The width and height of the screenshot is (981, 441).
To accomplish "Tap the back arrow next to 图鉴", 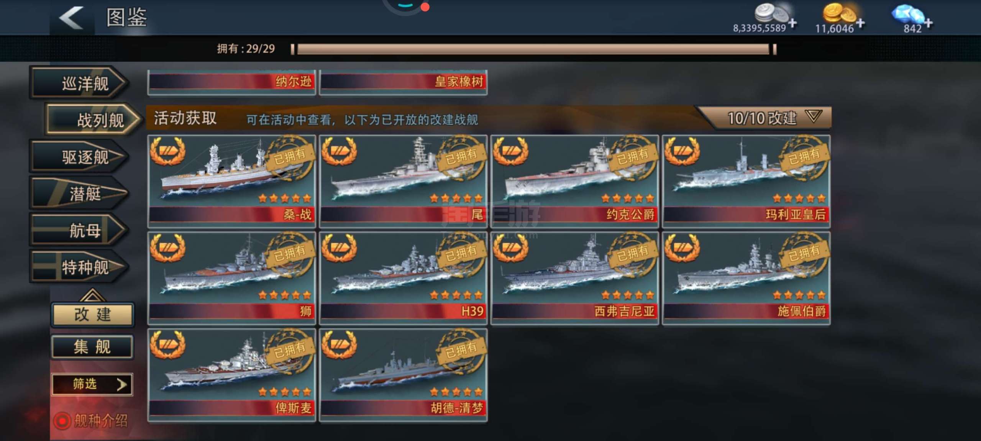I will tap(71, 18).
